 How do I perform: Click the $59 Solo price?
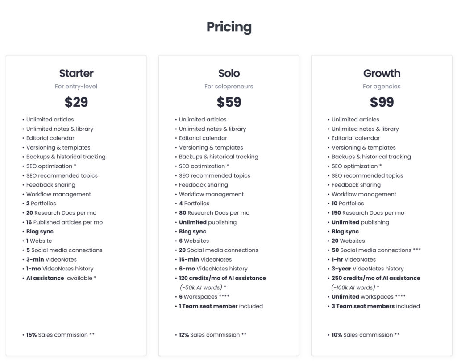(x=229, y=102)
